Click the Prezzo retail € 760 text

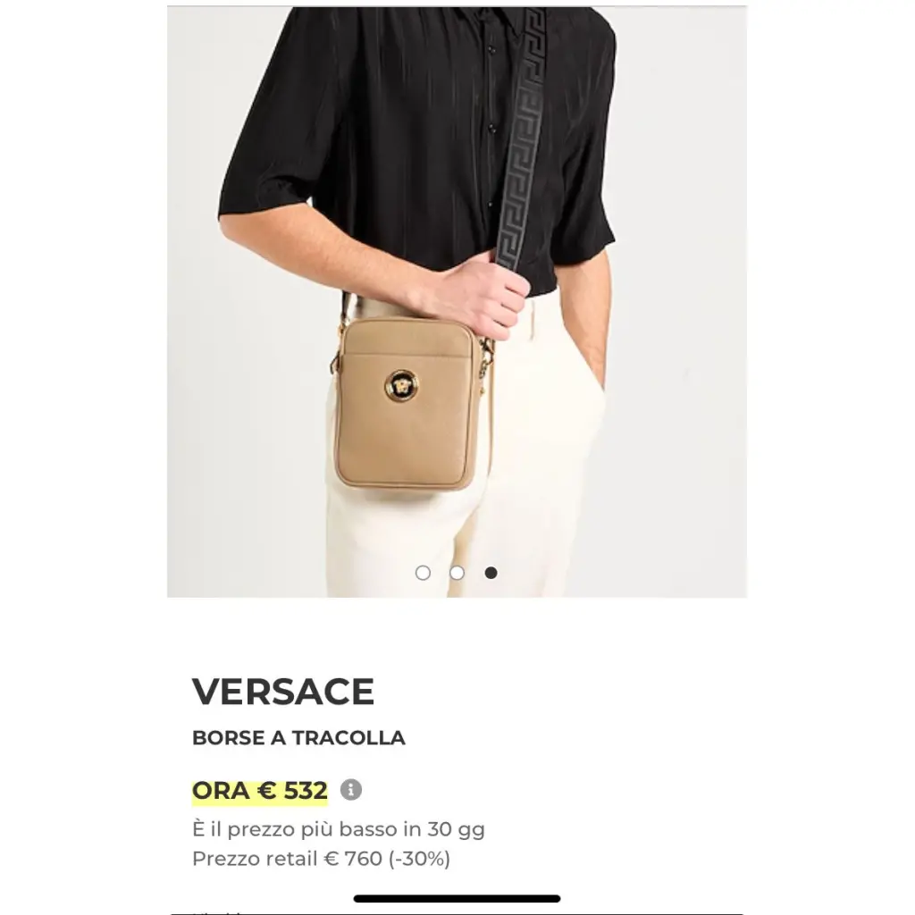click(287, 859)
